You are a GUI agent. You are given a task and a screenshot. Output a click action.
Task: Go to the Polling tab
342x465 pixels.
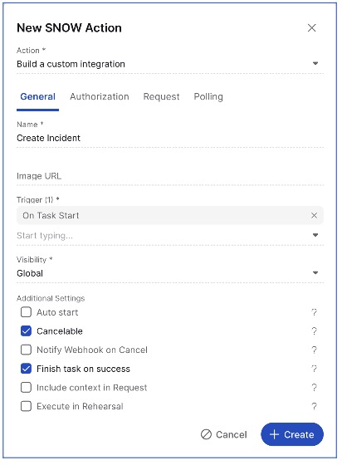(208, 96)
